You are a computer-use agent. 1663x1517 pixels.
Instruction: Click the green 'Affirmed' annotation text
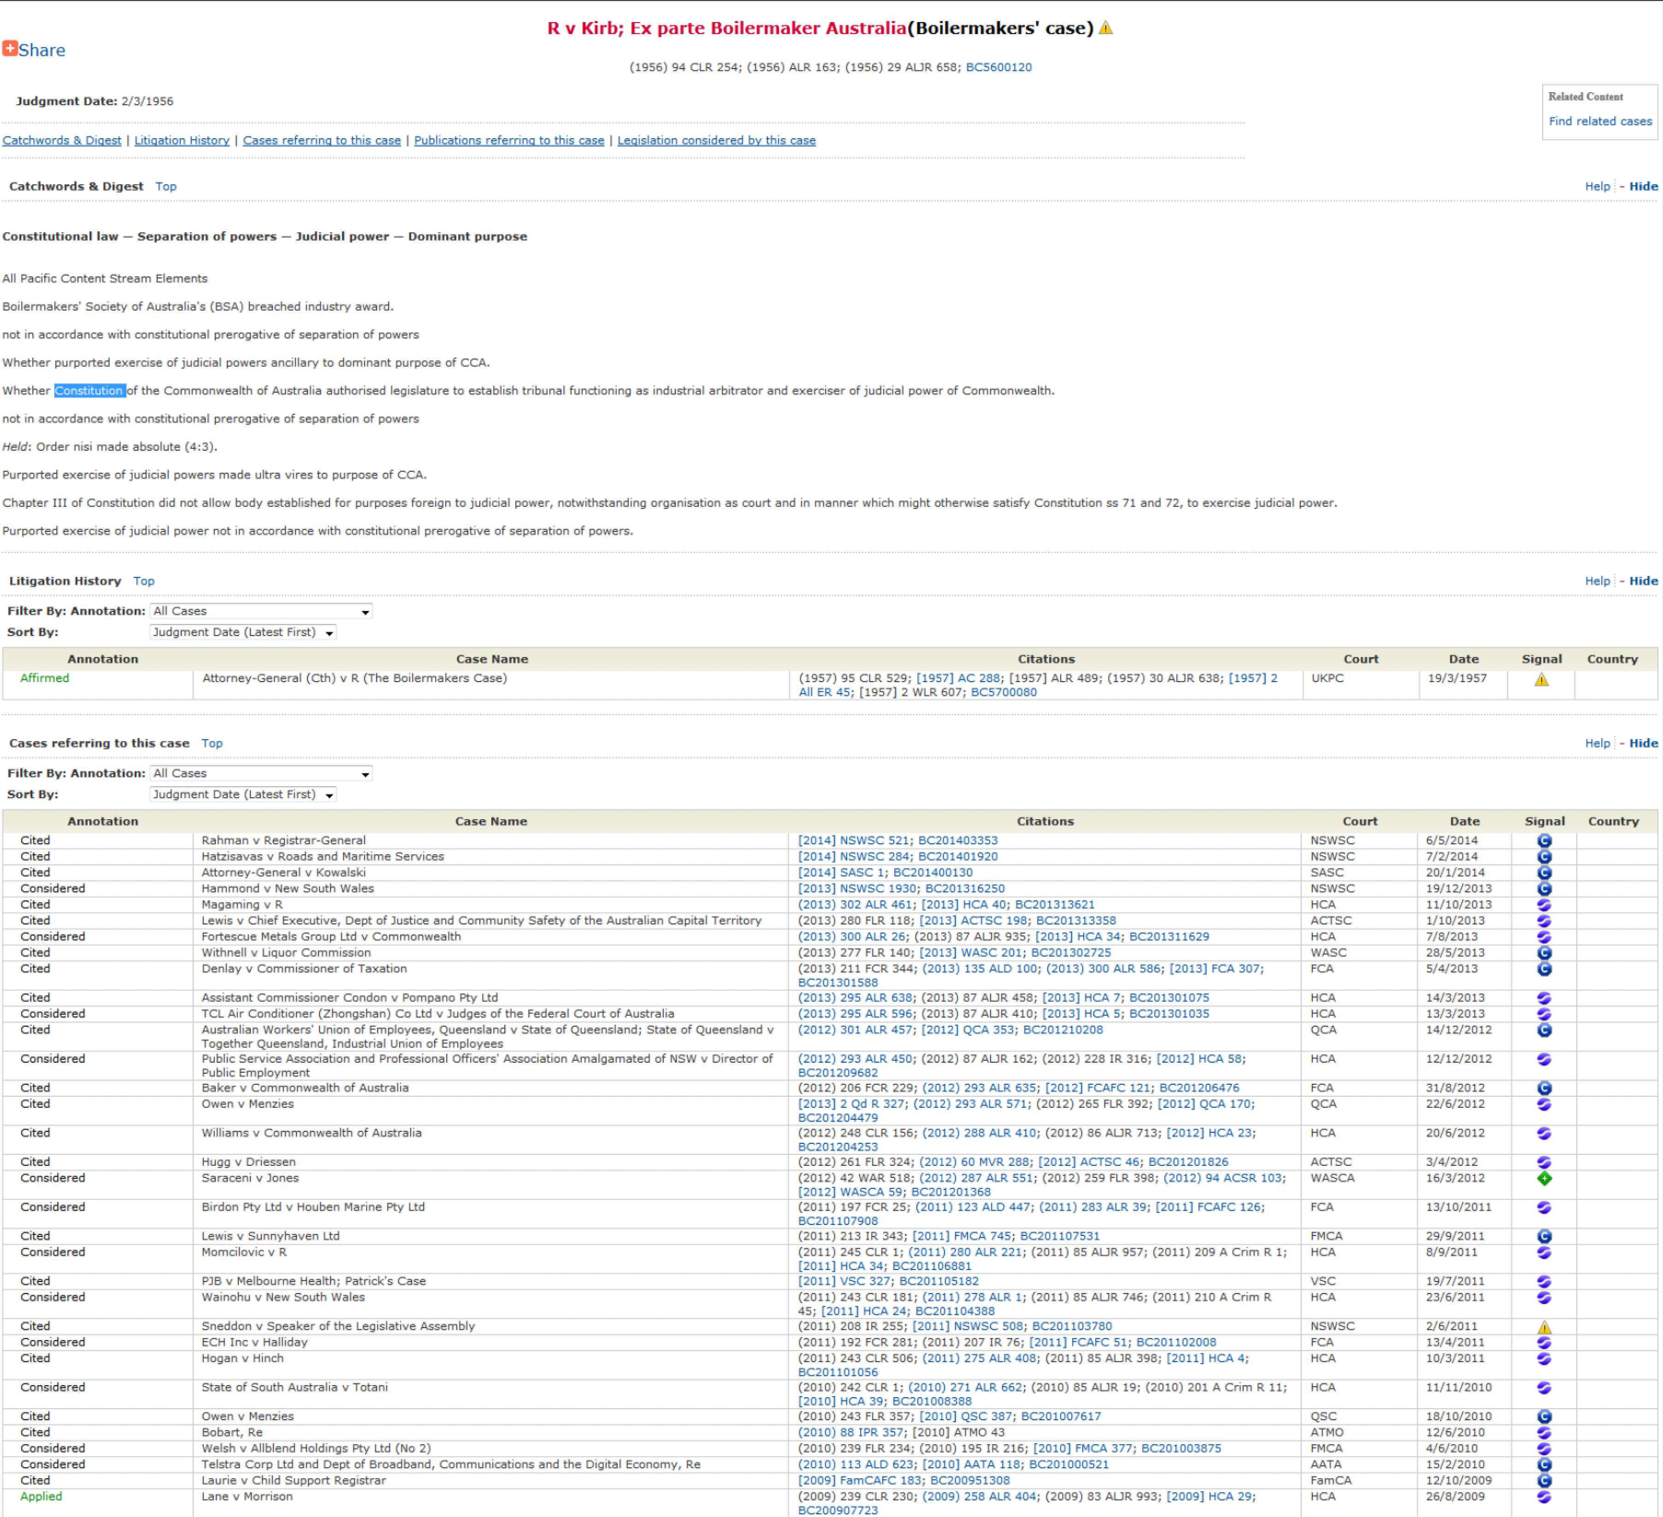coord(45,679)
